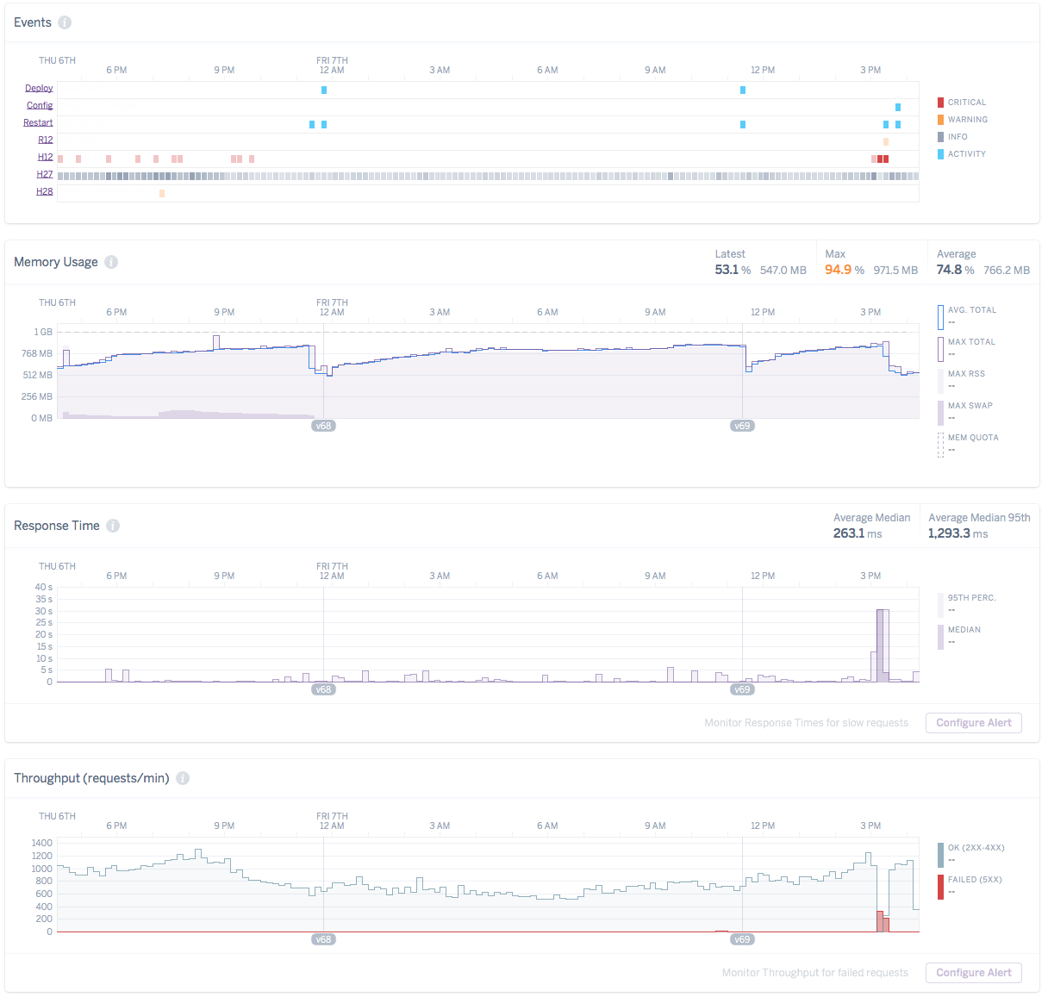Image resolution: width=1048 pixels, height=997 pixels.
Task: Select the H27 error code link
Action: pos(45,174)
